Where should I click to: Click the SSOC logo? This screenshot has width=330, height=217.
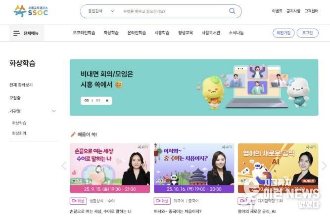[31, 11]
